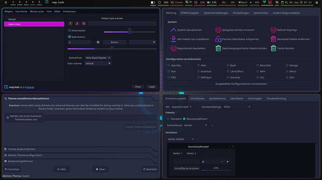The image size is (322, 180).
Task: Open Pacman Datenbank entsperren lock icon
Action: pos(218,39)
